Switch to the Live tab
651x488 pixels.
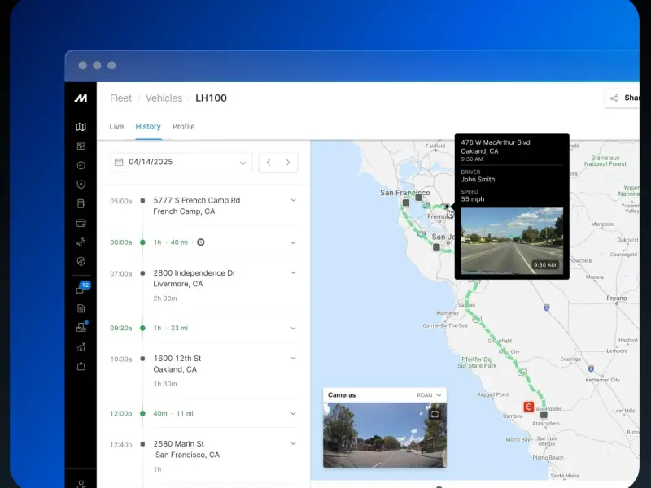coord(116,127)
